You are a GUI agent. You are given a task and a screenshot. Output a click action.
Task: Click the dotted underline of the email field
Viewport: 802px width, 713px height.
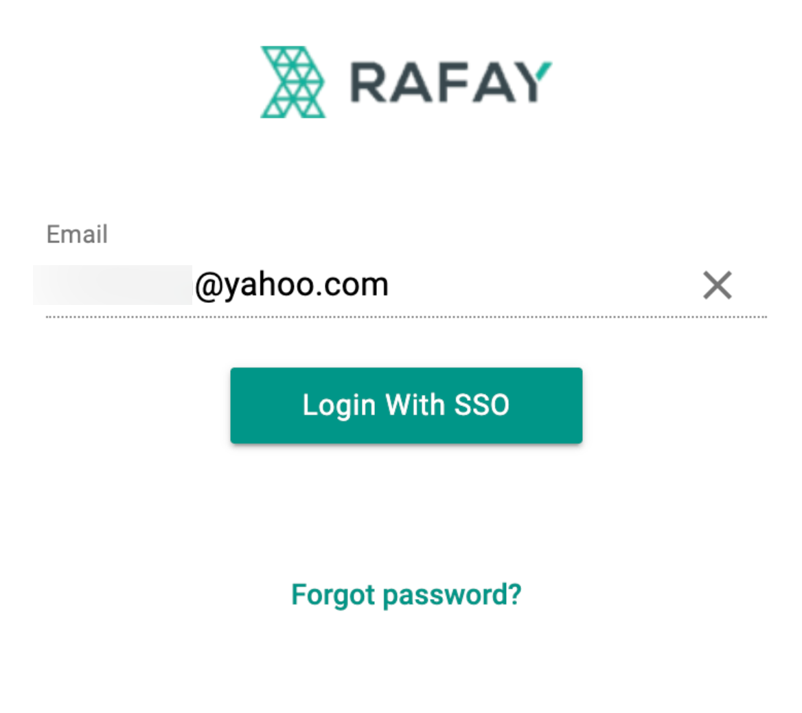coord(406,317)
